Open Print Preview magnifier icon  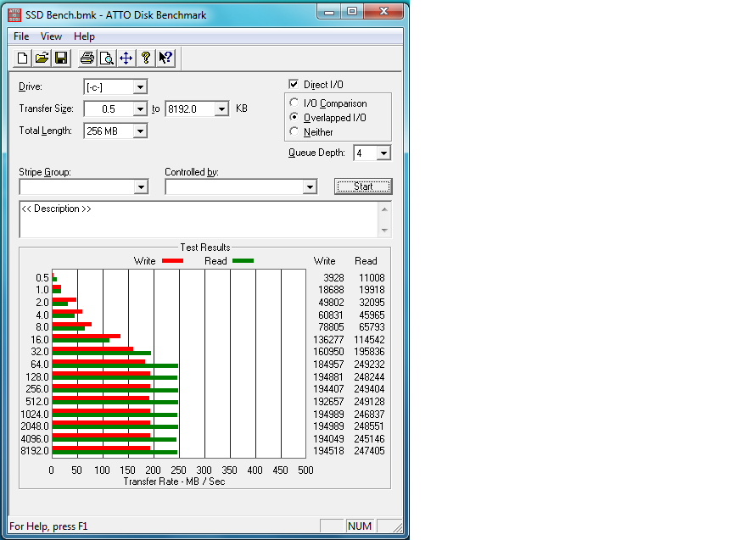point(107,58)
